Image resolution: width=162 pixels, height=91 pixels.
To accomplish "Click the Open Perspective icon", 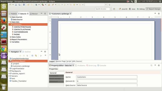I will pos(114,9).
